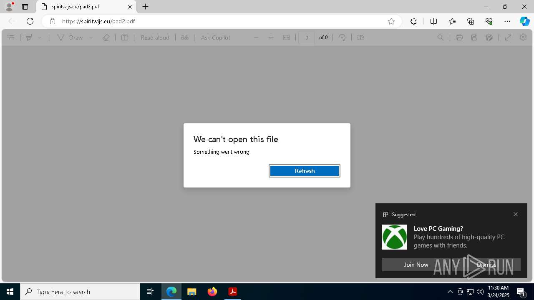
Task: Enter PDF full screen mode
Action: tap(508, 37)
